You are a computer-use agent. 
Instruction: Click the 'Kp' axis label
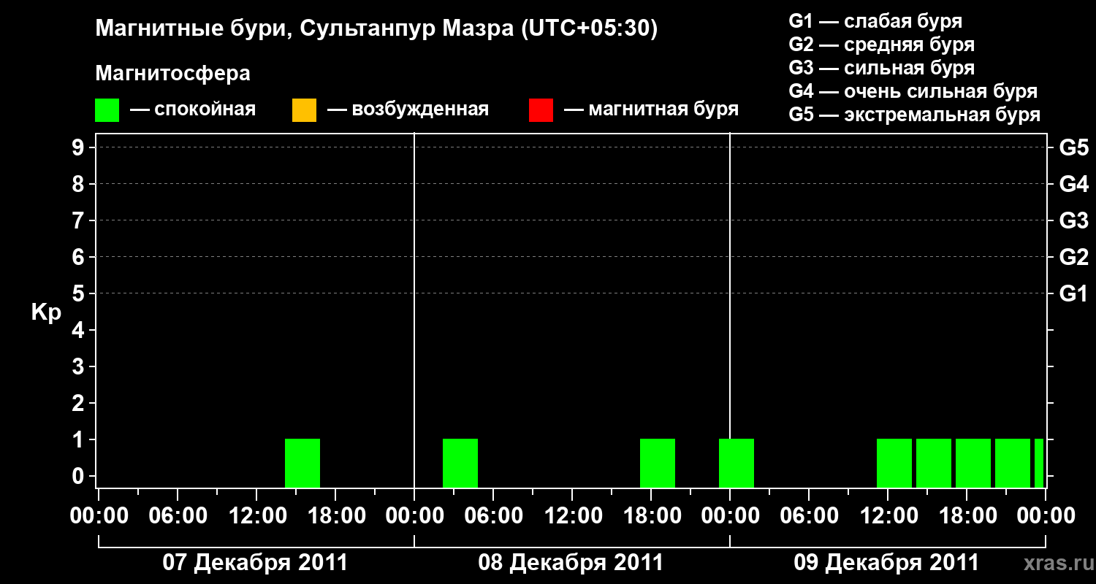pyautogui.click(x=46, y=312)
